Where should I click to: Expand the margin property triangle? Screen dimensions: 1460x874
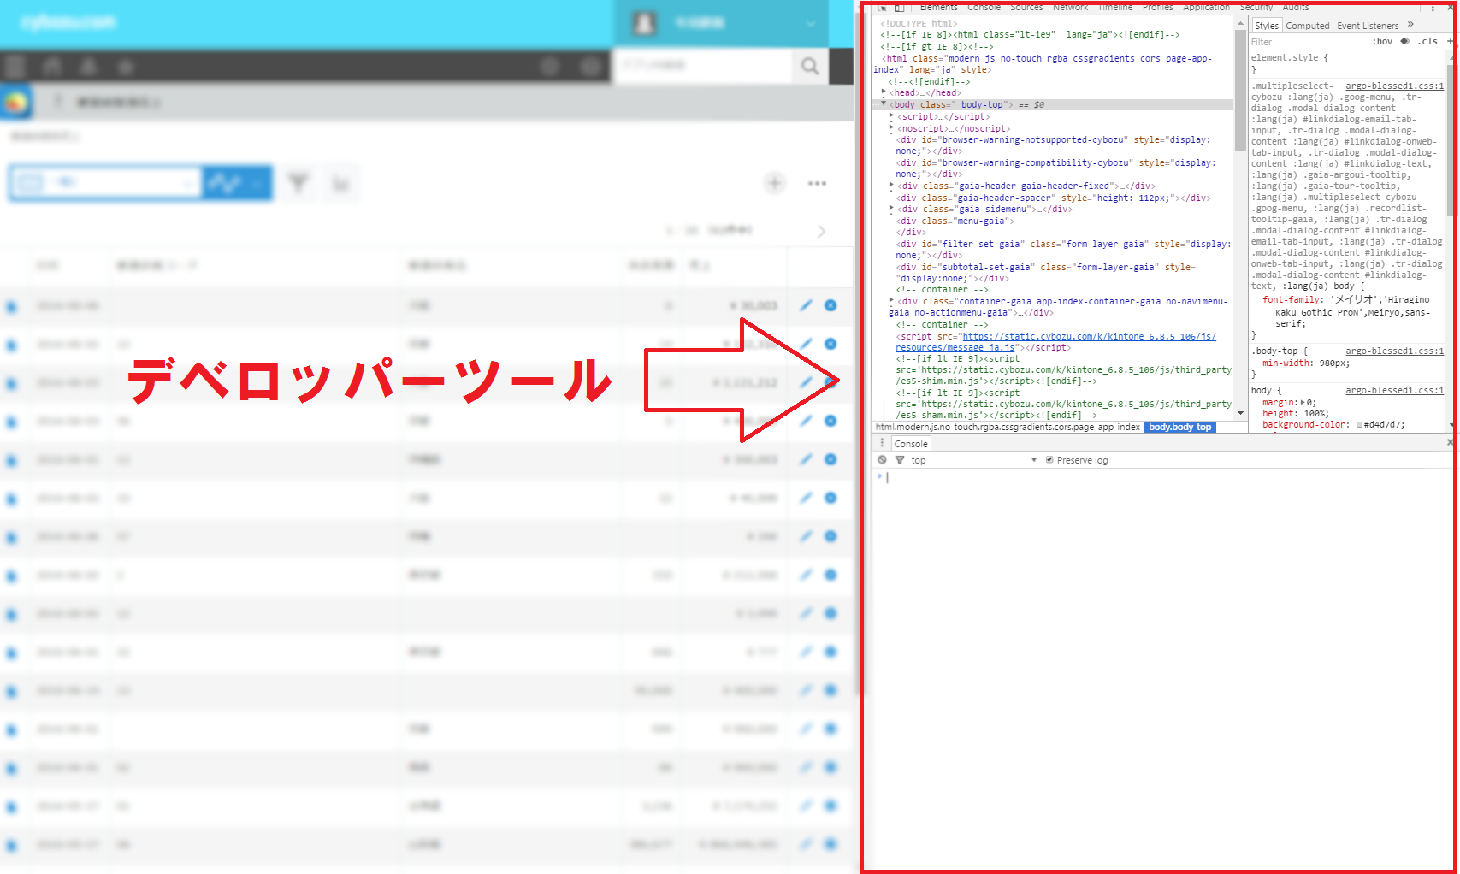point(1303,402)
